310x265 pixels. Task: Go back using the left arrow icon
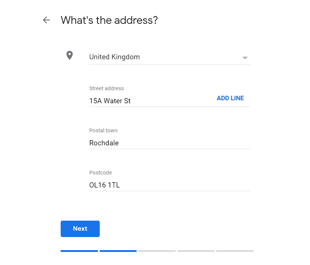click(47, 20)
